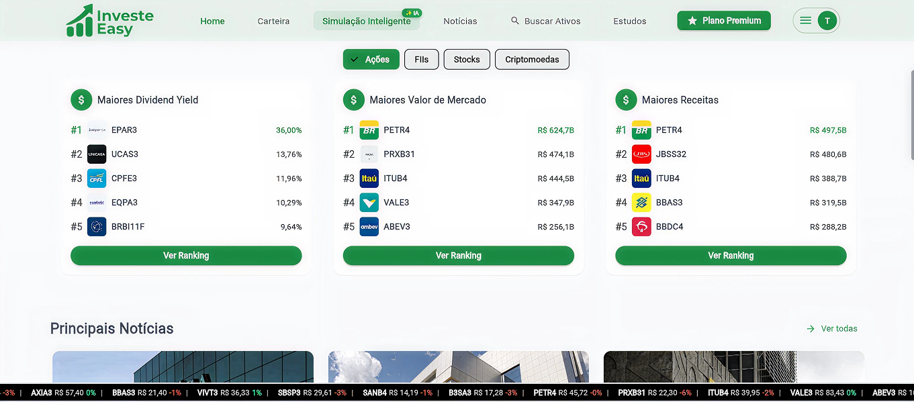The width and height of the screenshot is (914, 402).
Task: Click the JBSS32 JBS logo
Action: 641,154
